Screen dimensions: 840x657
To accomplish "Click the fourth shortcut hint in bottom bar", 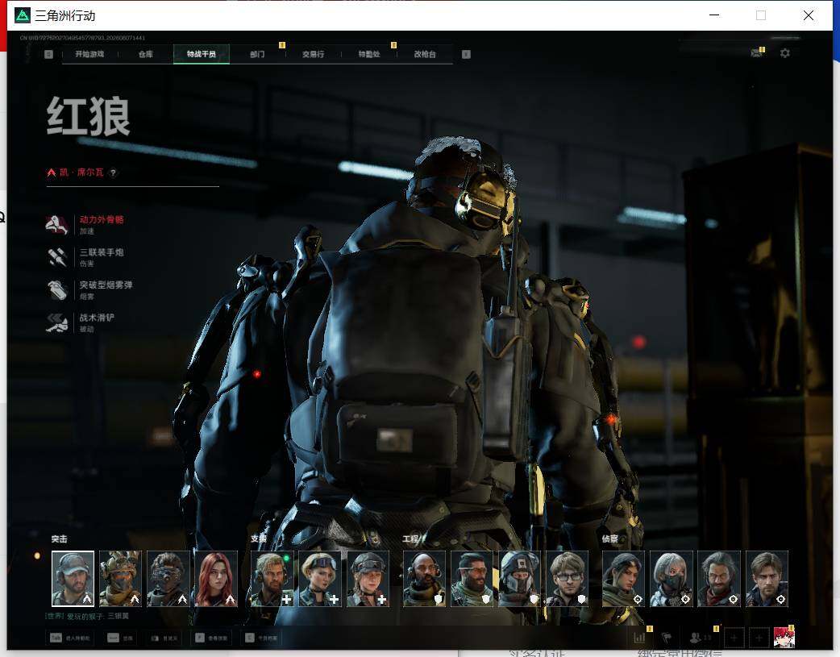I will [x=211, y=638].
